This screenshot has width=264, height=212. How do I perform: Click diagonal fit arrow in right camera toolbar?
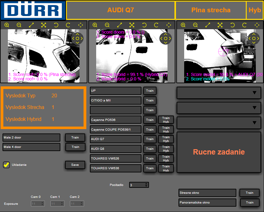[x=208, y=25]
